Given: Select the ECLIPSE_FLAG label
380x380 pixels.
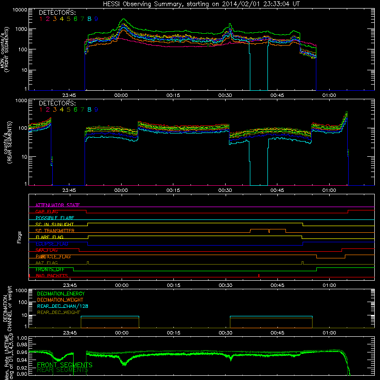Looking at the screenshot, I should pos(52,244).
